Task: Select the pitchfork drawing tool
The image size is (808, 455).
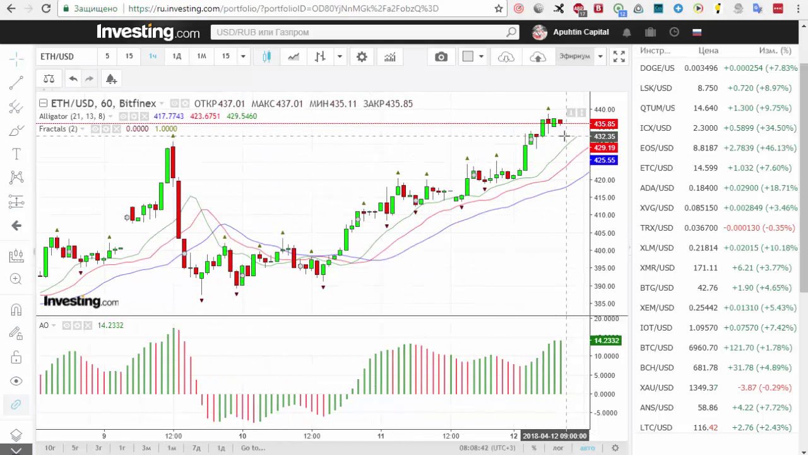Action: [16, 107]
